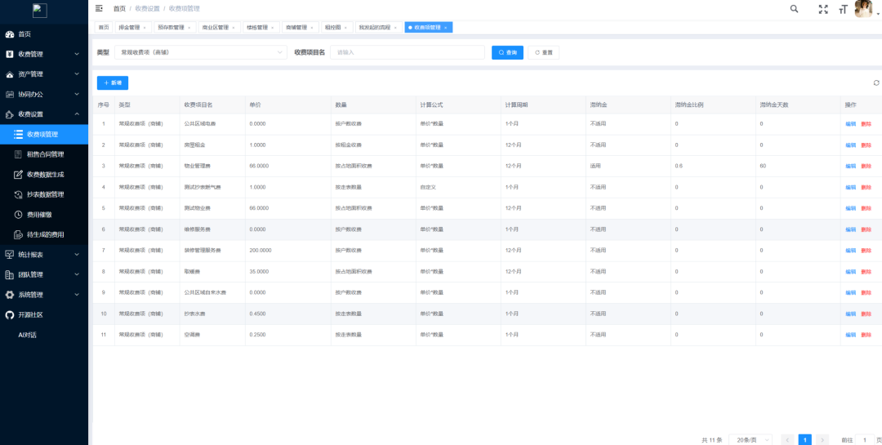Collapse 收费设置 submenu chevron
Image resolution: width=882 pixels, height=445 pixels.
(77, 114)
